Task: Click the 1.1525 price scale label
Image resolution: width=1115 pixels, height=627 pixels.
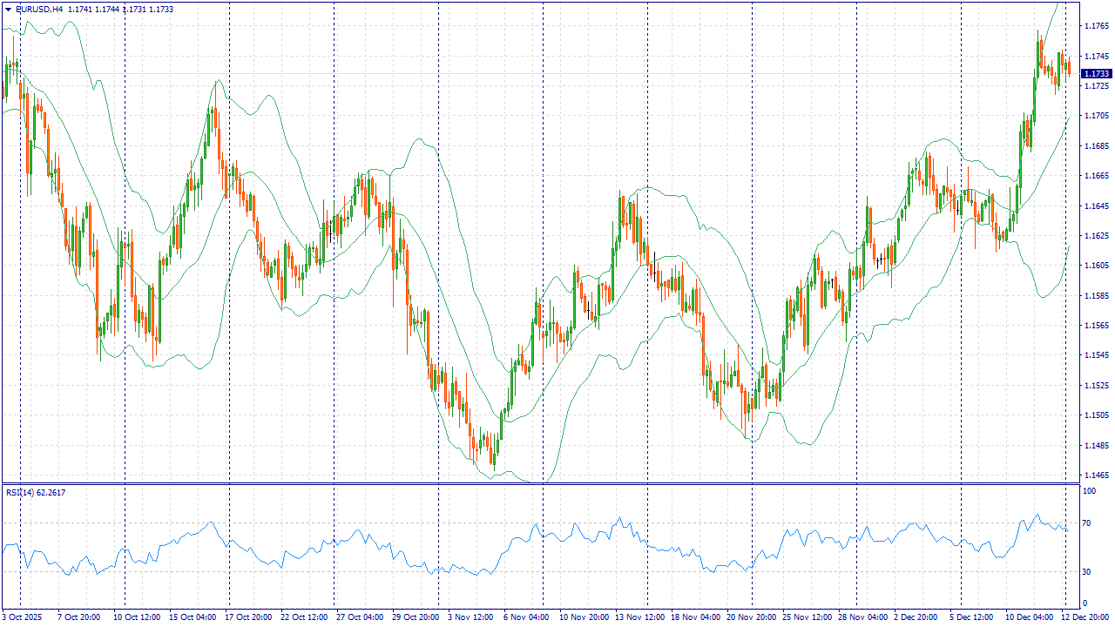Action: click(x=1097, y=385)
